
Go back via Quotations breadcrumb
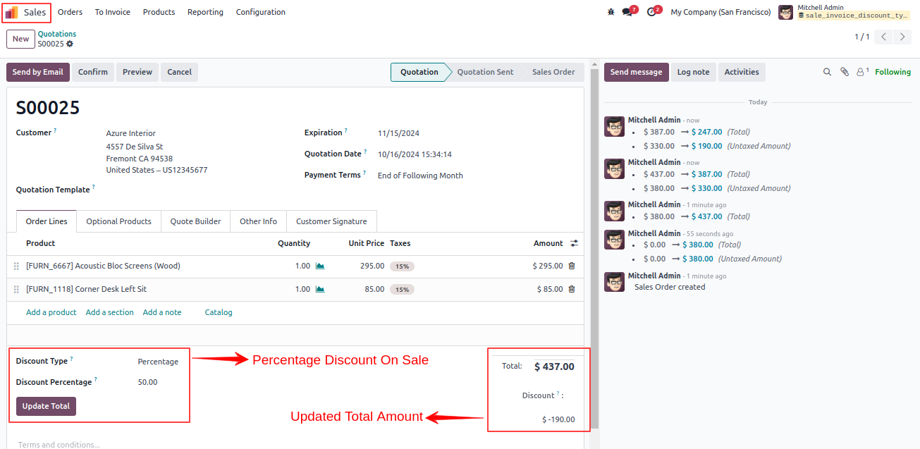click(57, 34)
